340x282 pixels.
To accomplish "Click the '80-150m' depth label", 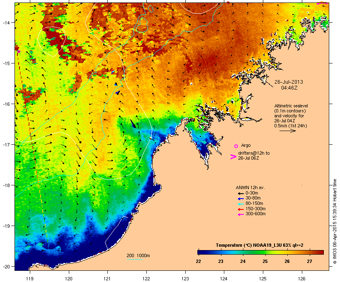I will 254,204.
